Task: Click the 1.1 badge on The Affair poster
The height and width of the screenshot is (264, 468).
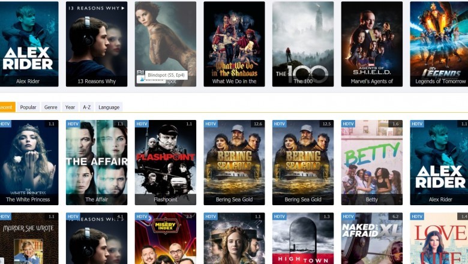Action: [x=120, y=124]
